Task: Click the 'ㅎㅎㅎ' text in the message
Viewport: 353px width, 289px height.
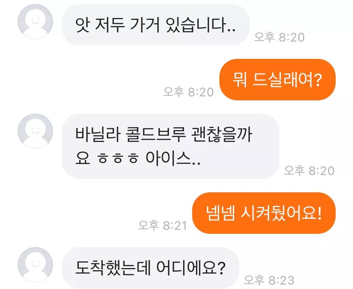Action: pyautogui.click(x=118, y=158)
